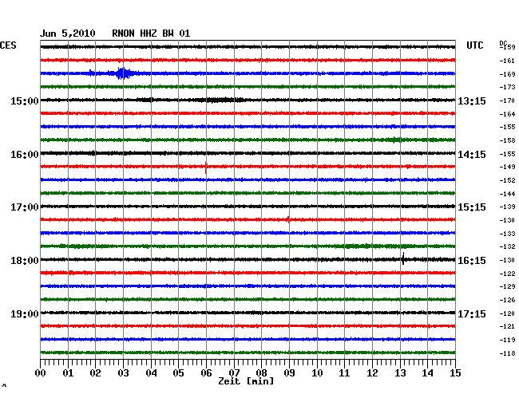Click the DC offset value "-133"

pos(507,234)
